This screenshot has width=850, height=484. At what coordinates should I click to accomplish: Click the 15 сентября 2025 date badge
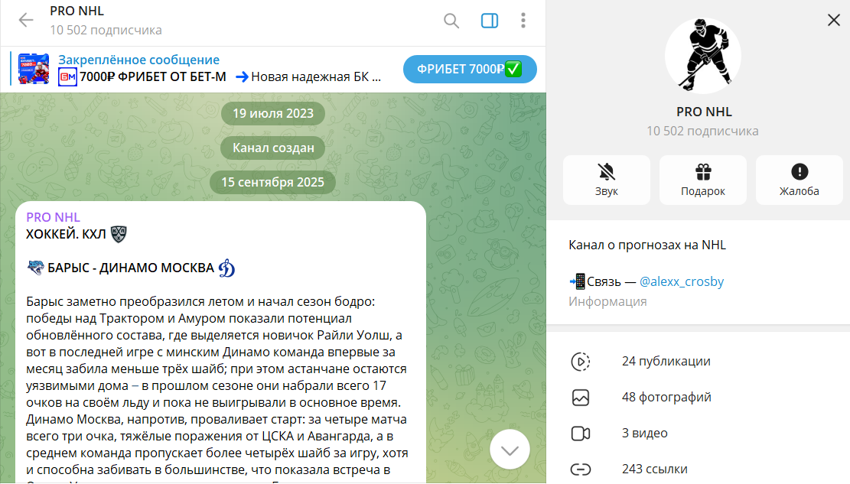pyautogui.click(x=272, y=182)
